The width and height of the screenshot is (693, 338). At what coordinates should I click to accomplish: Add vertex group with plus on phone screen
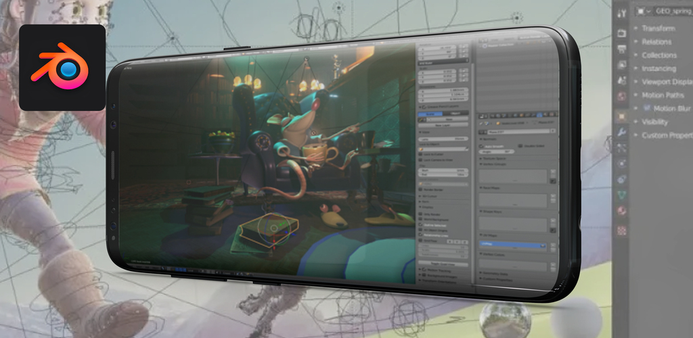(x=553, y=171)
